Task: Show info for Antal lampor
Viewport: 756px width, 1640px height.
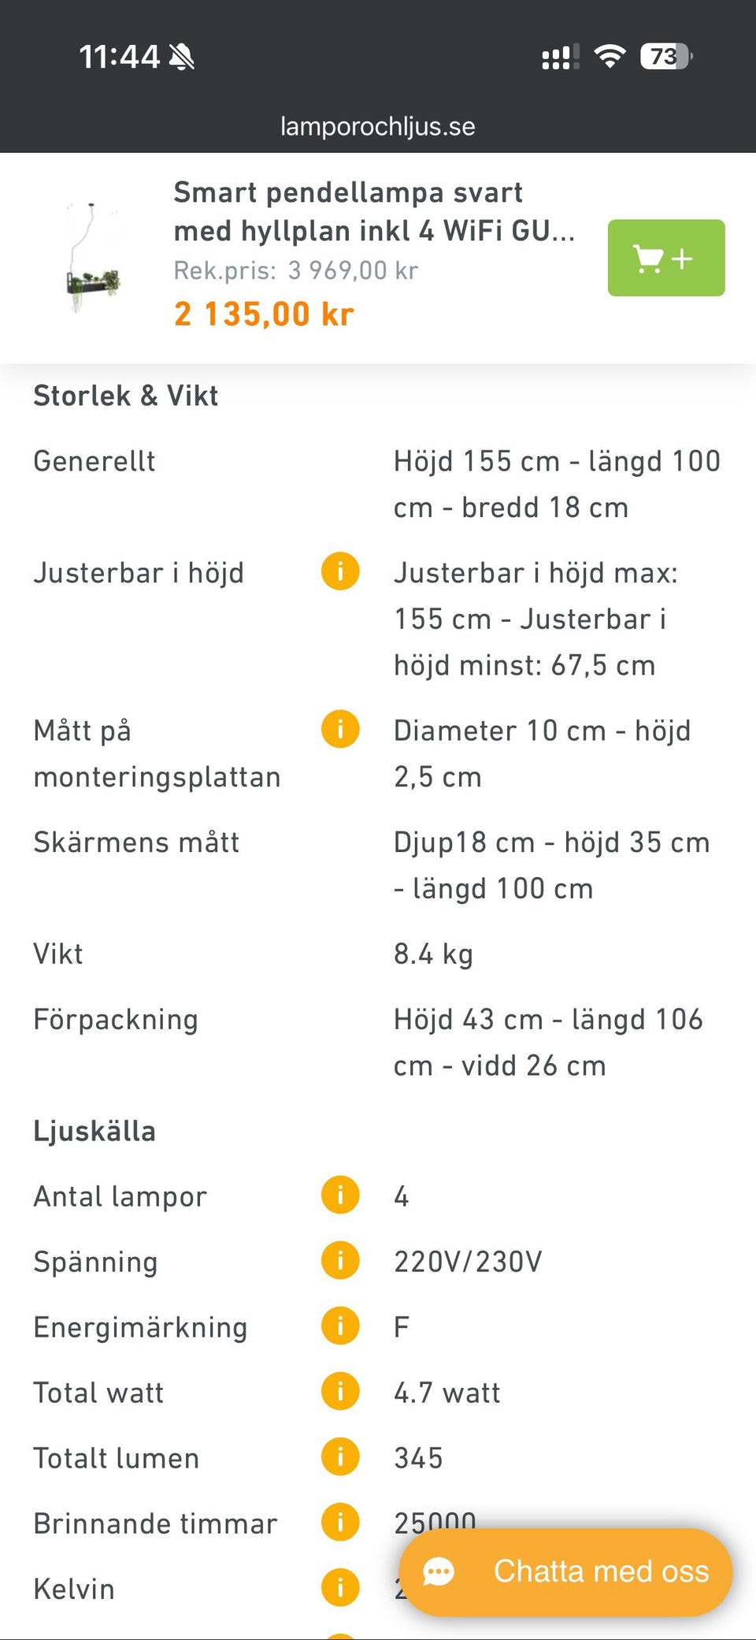Action: tap(340, 1196)
